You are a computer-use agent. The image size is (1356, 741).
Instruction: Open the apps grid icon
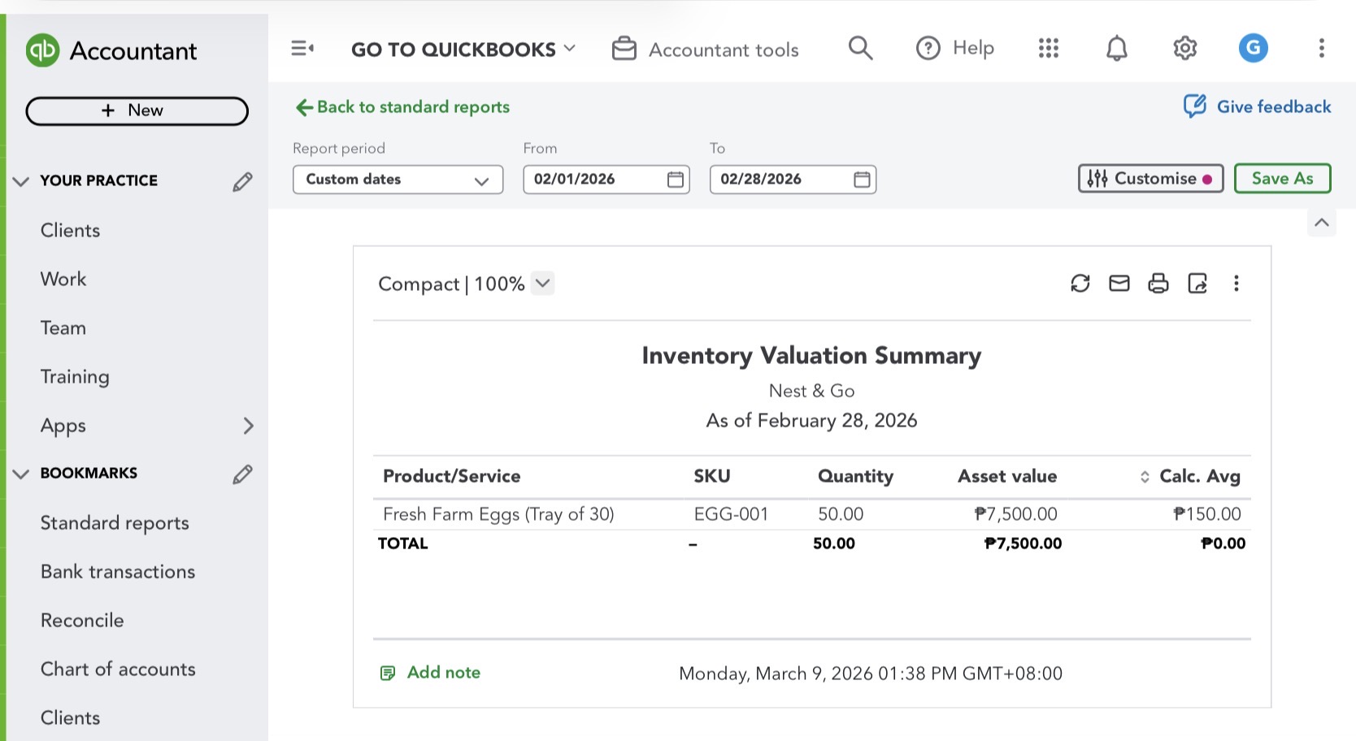(x=1049, y=49)
